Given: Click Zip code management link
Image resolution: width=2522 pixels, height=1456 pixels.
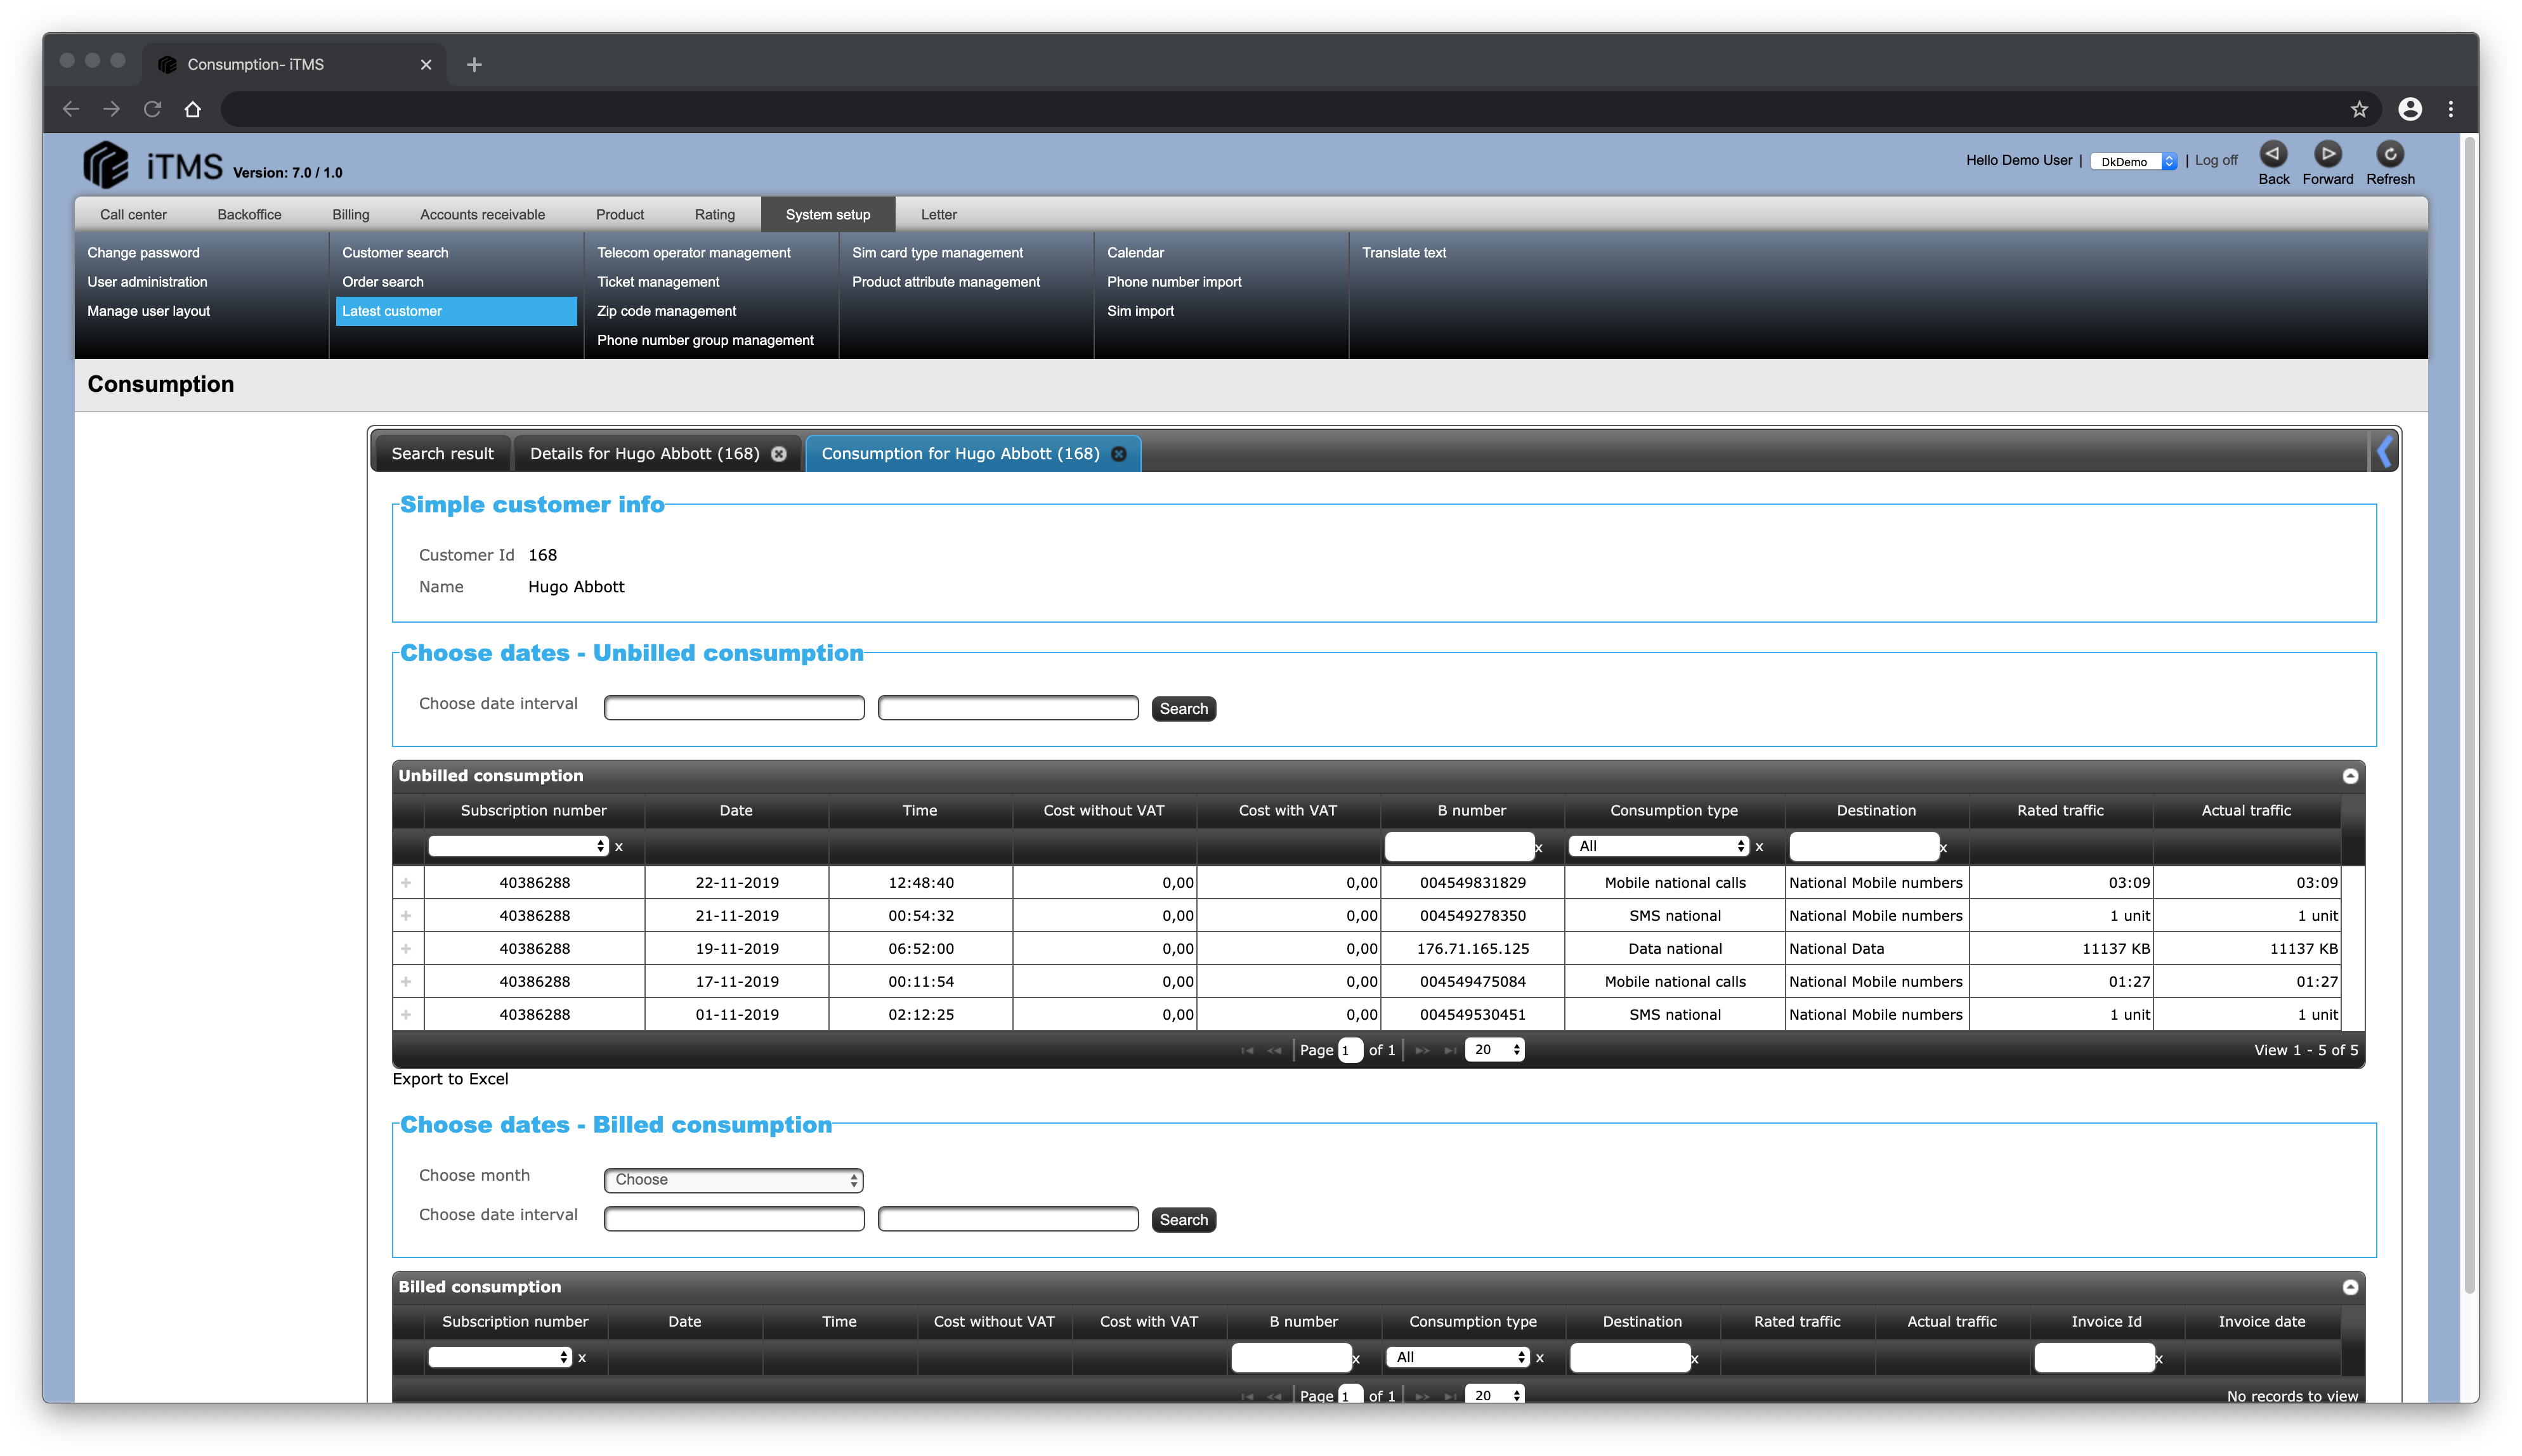Looking at the screenshot, I should coord(666,311).
